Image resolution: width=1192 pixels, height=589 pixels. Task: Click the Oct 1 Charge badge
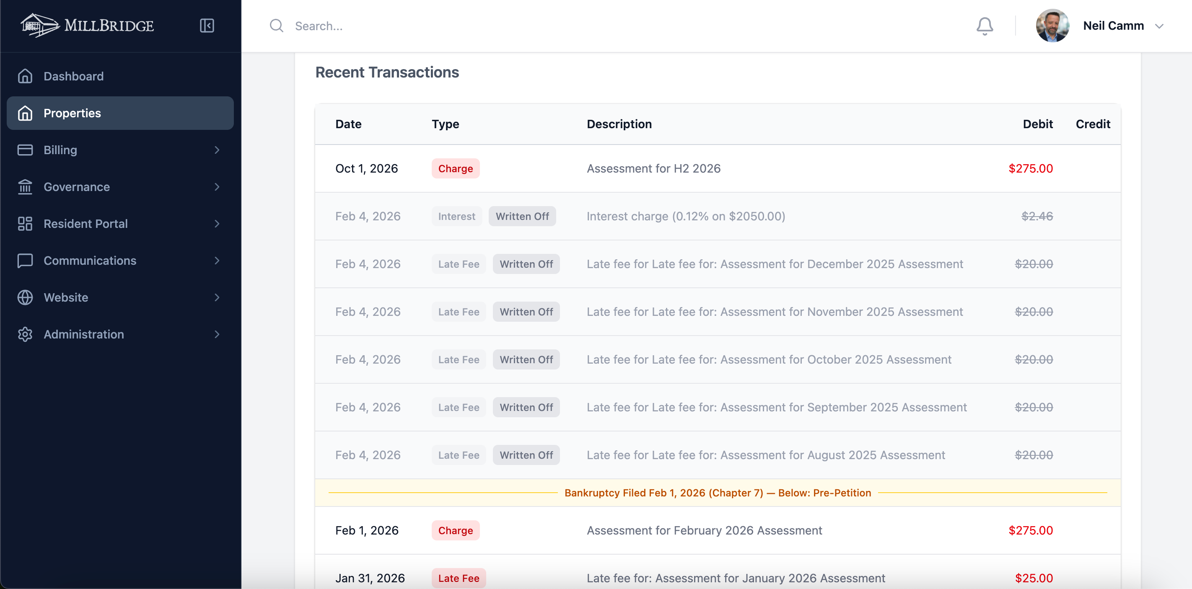coord(455,168)
